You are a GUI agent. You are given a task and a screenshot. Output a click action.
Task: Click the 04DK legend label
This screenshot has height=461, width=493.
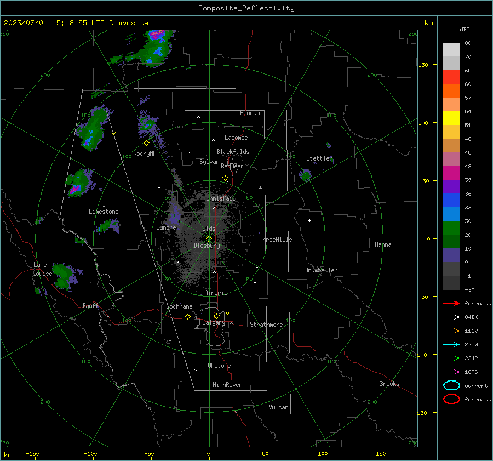click(x=471, y=317)
